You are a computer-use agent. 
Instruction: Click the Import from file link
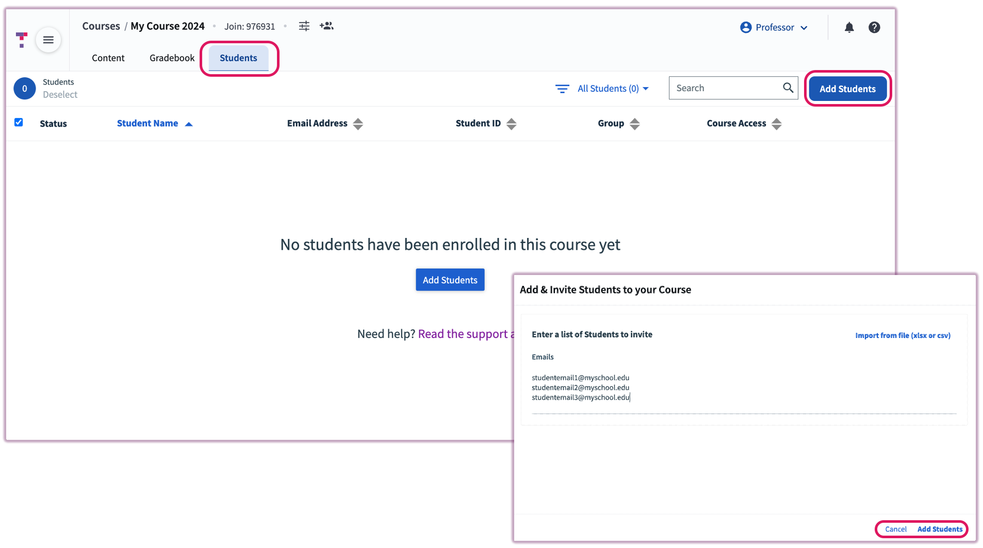click(x=902, y=335)
